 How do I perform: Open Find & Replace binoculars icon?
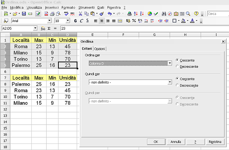click(x=164, y=14)
